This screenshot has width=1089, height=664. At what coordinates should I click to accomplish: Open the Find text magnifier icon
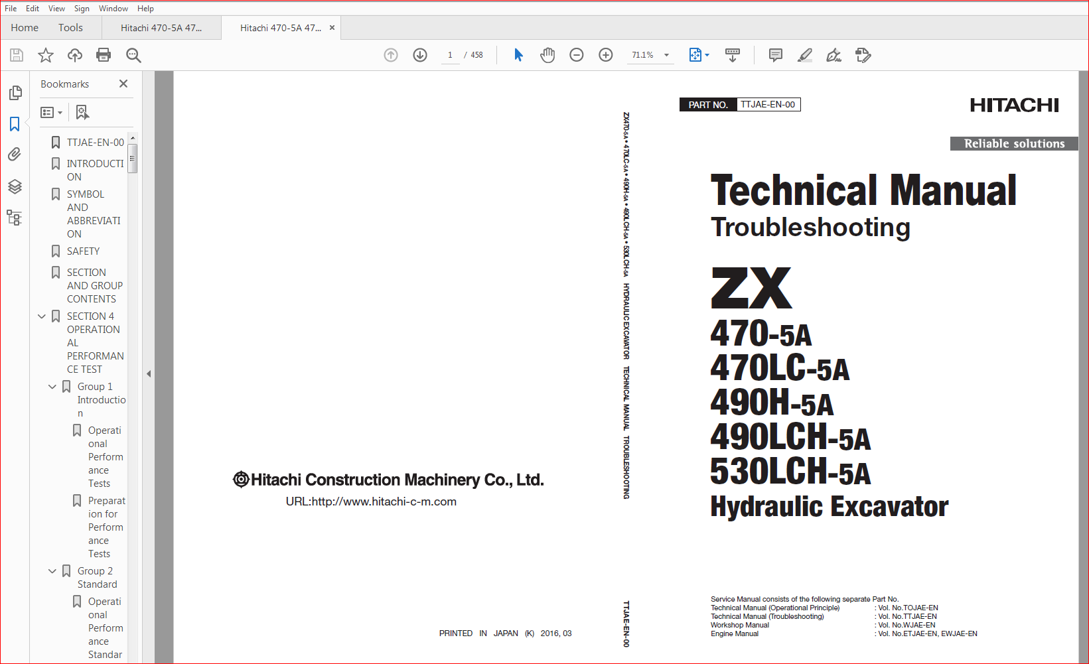(133, 55)
